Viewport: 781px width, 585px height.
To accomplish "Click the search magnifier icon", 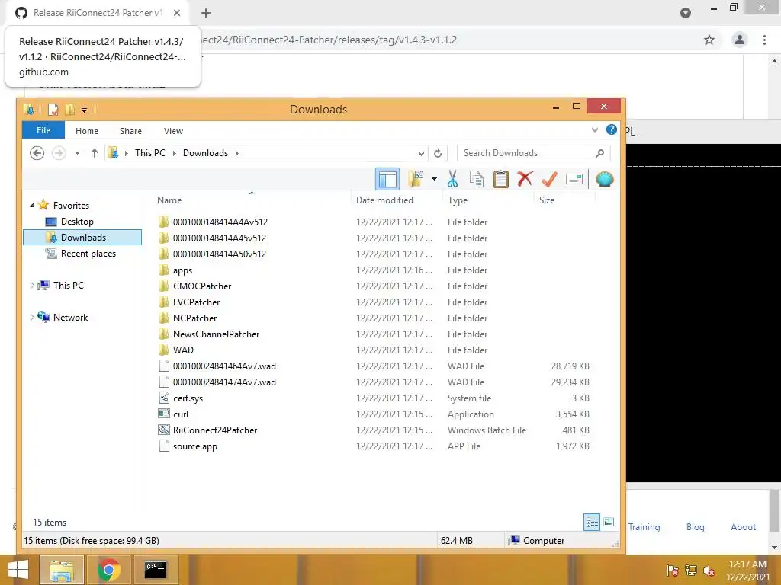I will point(599,153).
